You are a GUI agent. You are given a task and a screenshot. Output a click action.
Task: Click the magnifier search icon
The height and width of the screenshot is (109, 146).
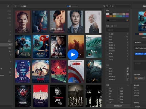[x=111, y=6]
